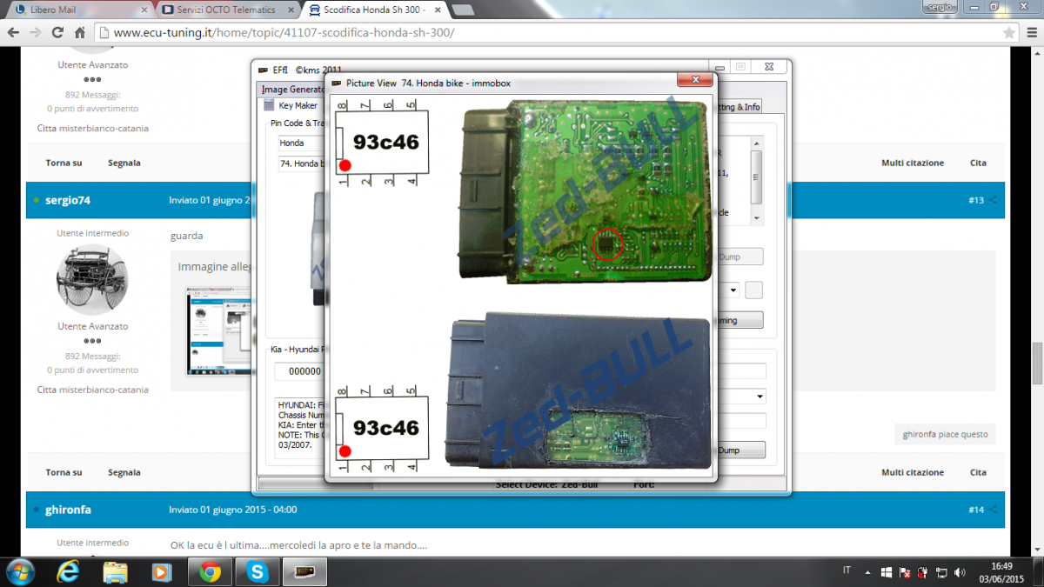Click the 000000 Kia-Hyundai pin field
Viewport: 1044px width, 587px height.
tap(299, 370)
